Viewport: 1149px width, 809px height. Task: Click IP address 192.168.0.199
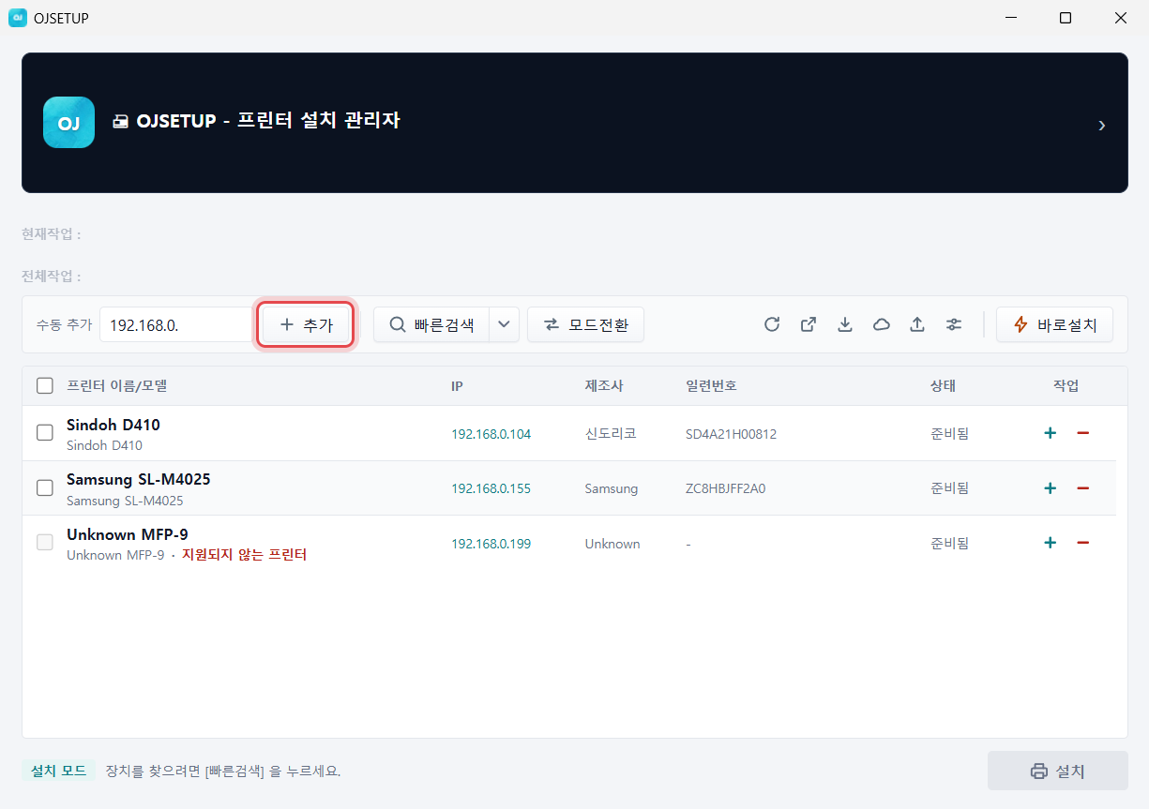[491, 544]
